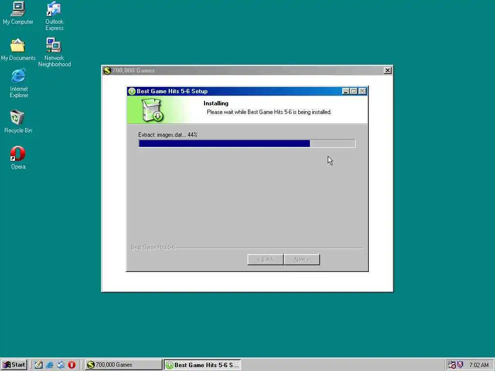Click the shield icon in system tray
495x371 pixels.
point(460,365)
